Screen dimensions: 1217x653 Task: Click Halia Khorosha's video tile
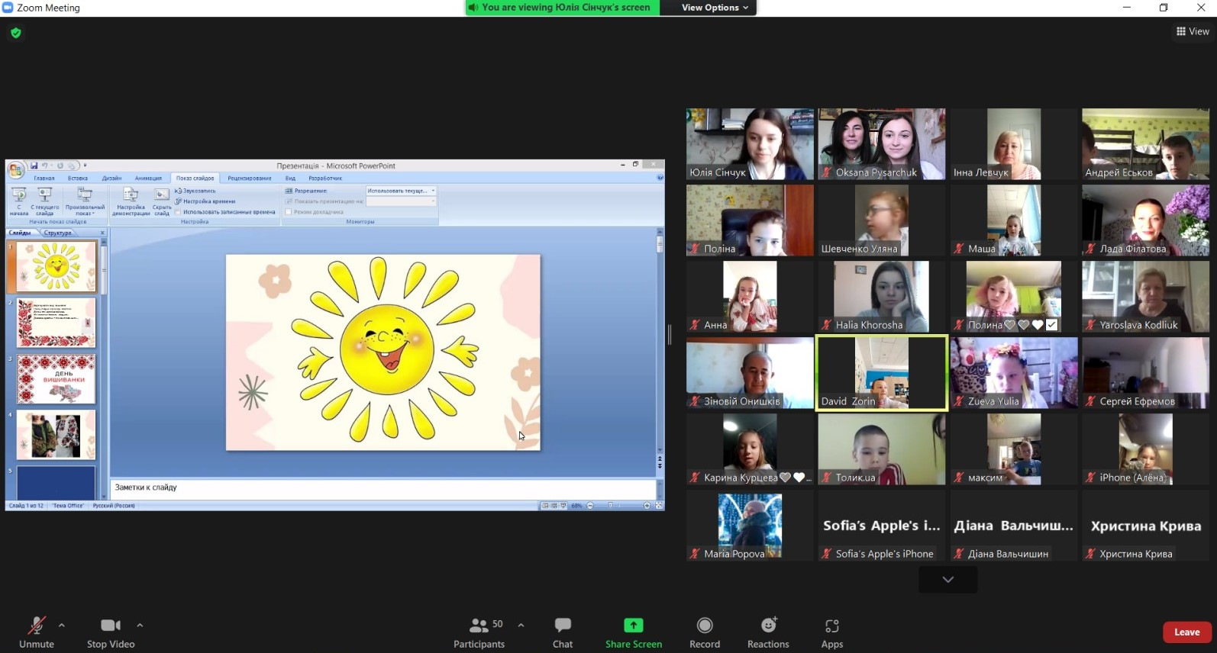point(881,296)
